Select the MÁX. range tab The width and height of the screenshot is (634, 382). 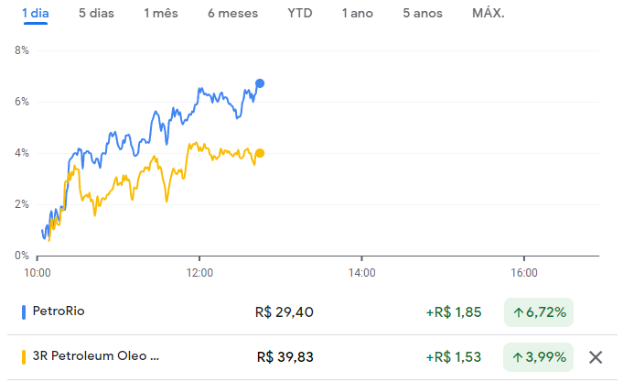pos(489,14)
